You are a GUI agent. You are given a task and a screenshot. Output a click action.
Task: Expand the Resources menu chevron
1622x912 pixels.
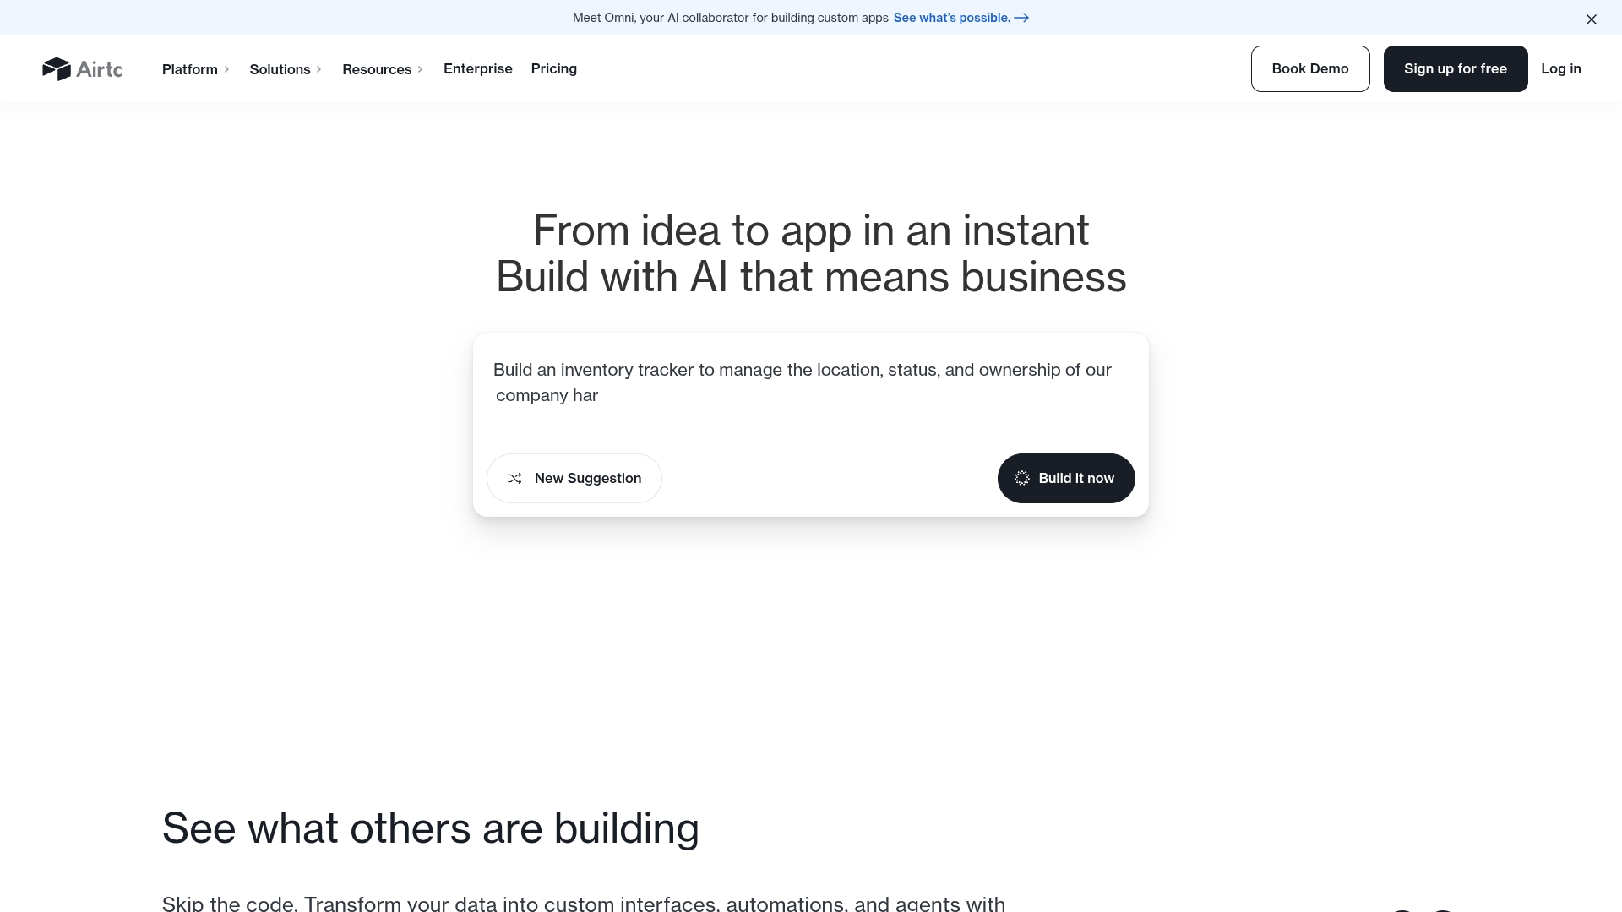[421, 69]
